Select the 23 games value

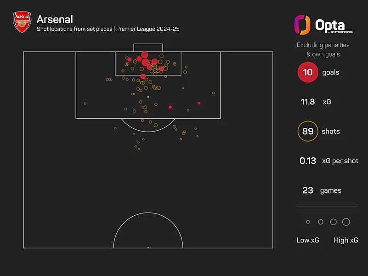tap(307, 190)
